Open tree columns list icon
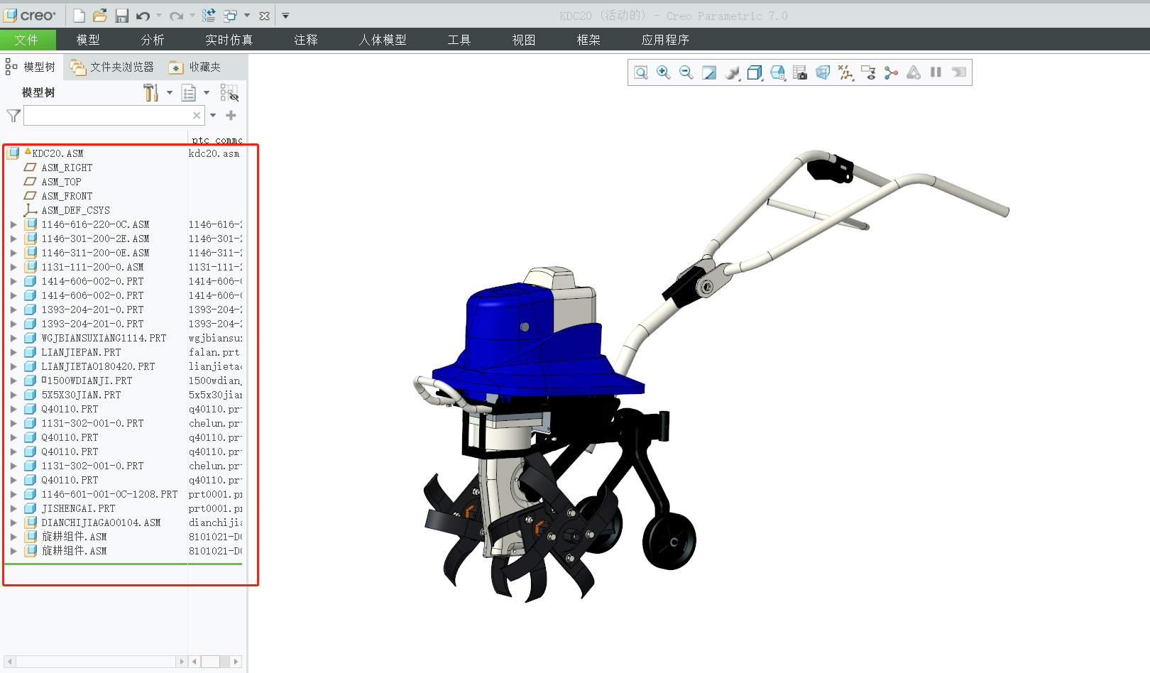The width and height of the screenshot is (1150, 673). click(189, 93)
